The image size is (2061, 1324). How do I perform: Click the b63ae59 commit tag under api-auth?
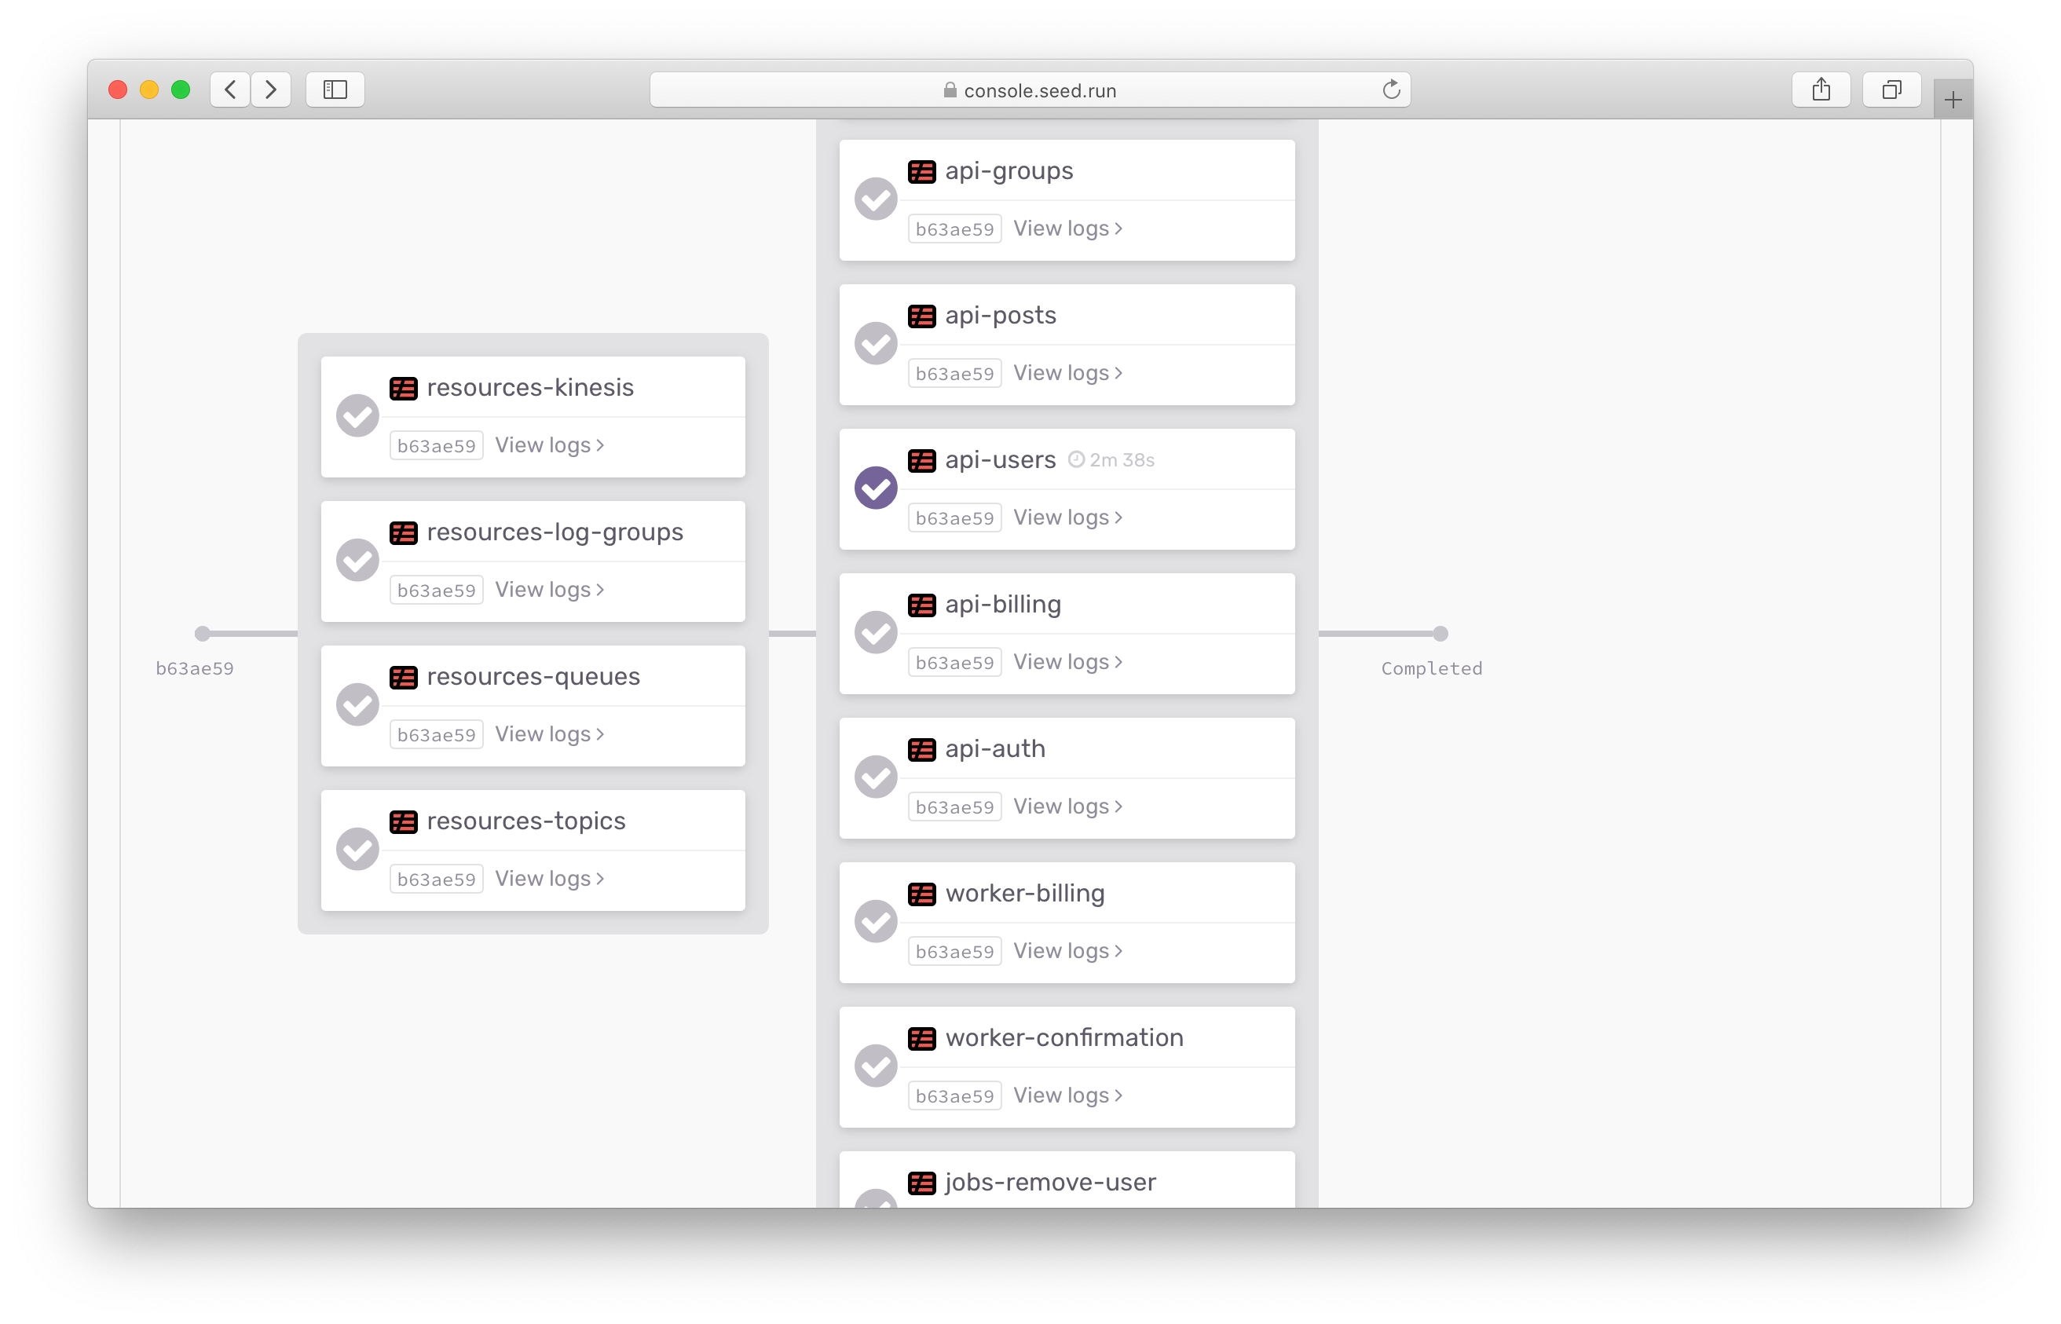(954, 806)
